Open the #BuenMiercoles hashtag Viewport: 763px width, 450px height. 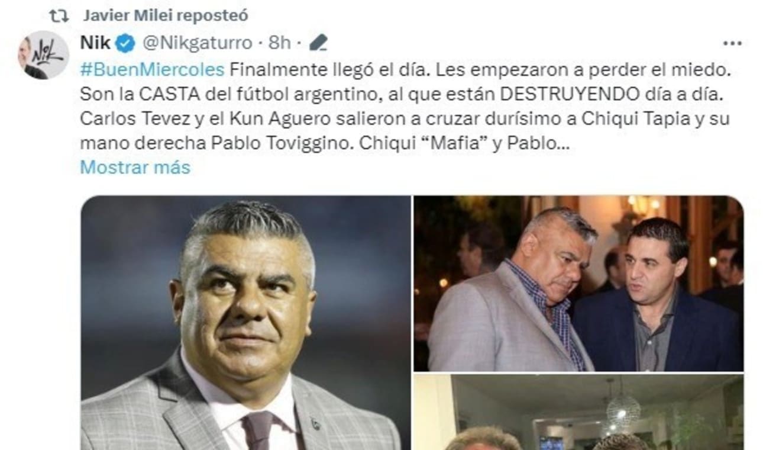152,69
